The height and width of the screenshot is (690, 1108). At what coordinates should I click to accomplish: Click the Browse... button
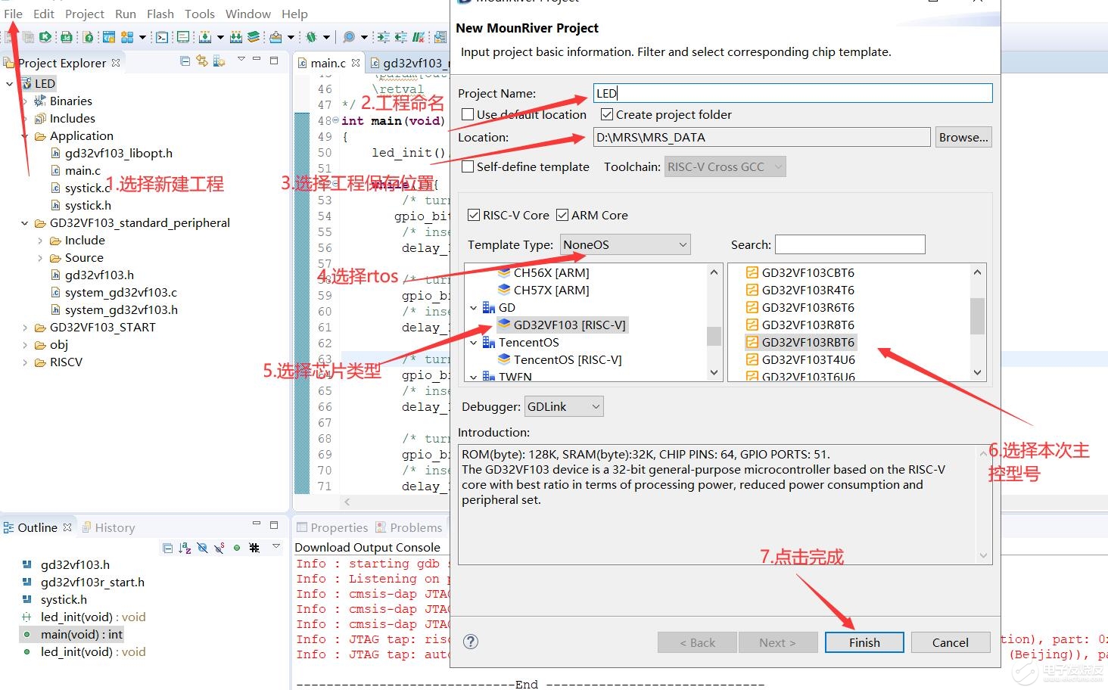tap(963, 137)
